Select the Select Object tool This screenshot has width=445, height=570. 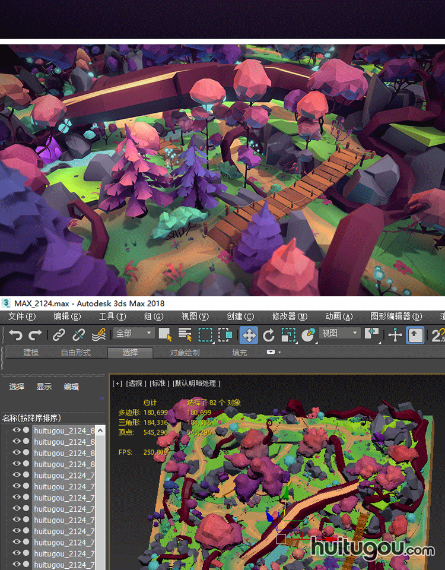[x=165, y=335]
